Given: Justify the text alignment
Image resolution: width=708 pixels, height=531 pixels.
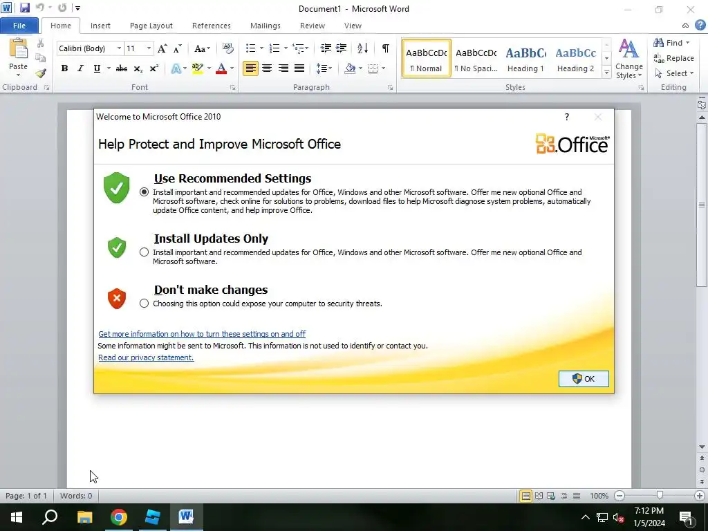Looking at the screenshot, I should [x=299, y=68].
